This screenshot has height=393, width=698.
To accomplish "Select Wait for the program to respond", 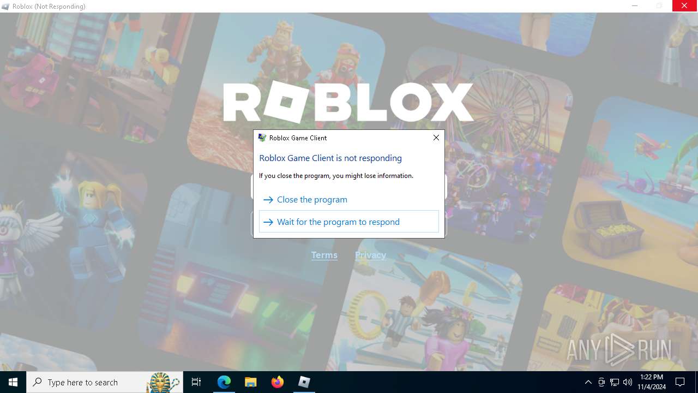I will click(x=349, y=222).
